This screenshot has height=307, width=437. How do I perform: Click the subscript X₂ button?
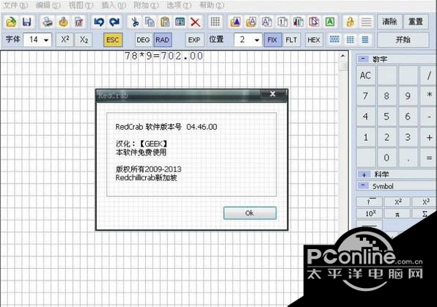84,40
